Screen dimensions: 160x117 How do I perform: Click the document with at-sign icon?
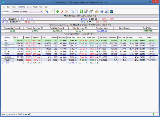(x=106, y=11)
